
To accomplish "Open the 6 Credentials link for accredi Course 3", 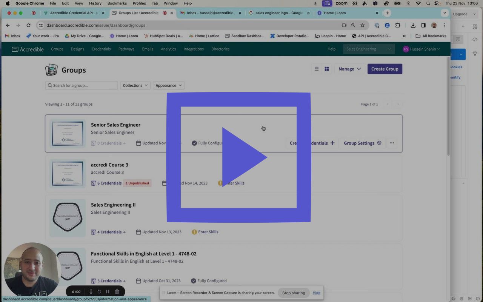I will pyautogui.click(x=106, y=183).
